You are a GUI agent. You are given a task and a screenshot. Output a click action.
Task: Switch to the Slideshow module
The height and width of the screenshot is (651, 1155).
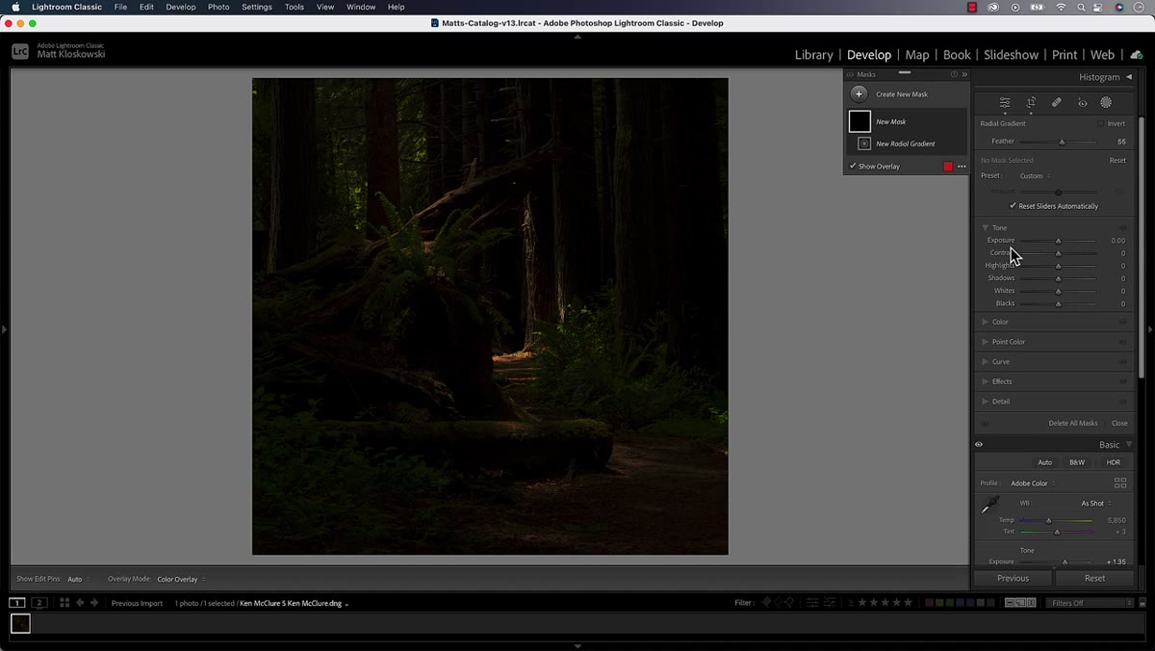point(1011,55)
